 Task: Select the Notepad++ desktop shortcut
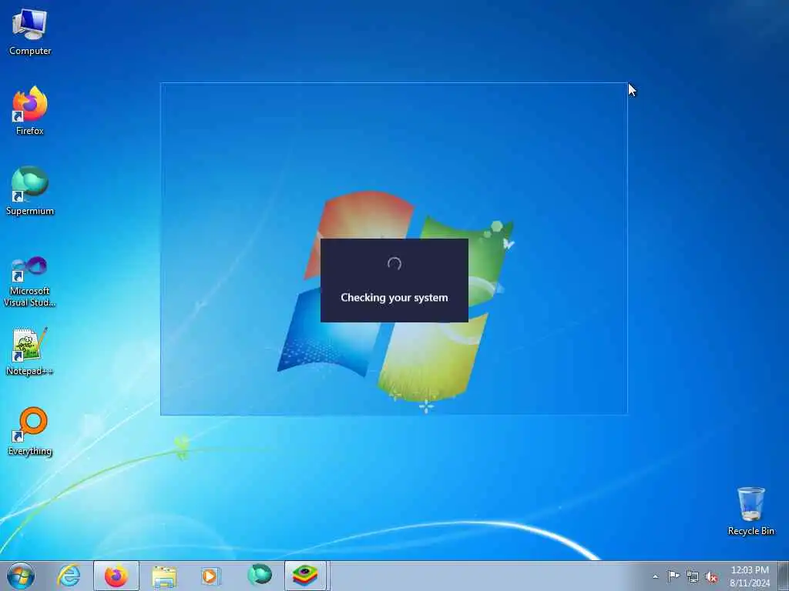tap(30, 351)
